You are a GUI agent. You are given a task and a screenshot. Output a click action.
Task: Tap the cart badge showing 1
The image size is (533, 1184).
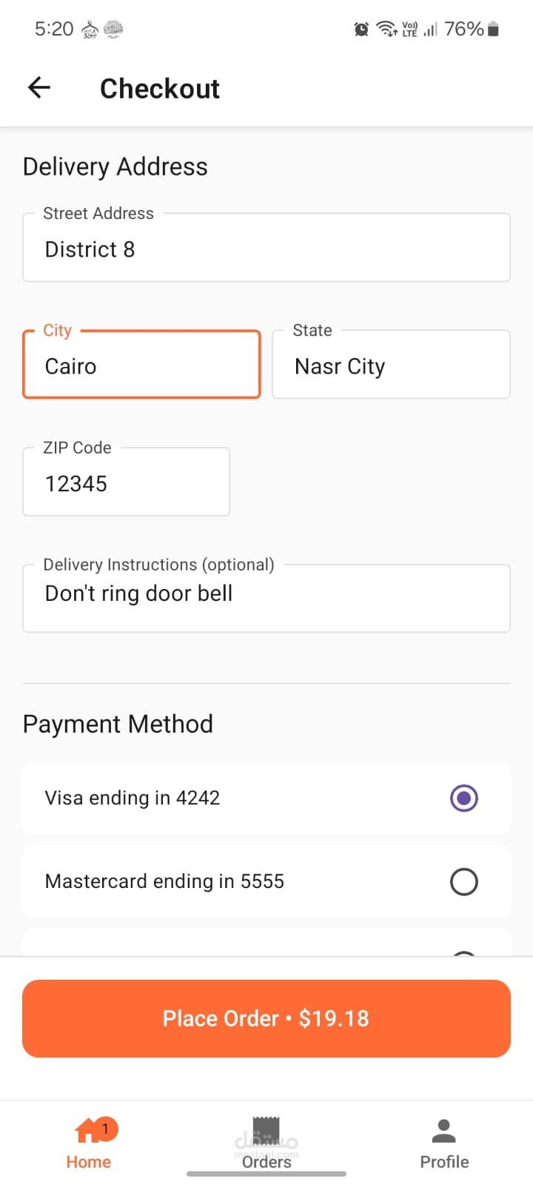pos(106,1128)
